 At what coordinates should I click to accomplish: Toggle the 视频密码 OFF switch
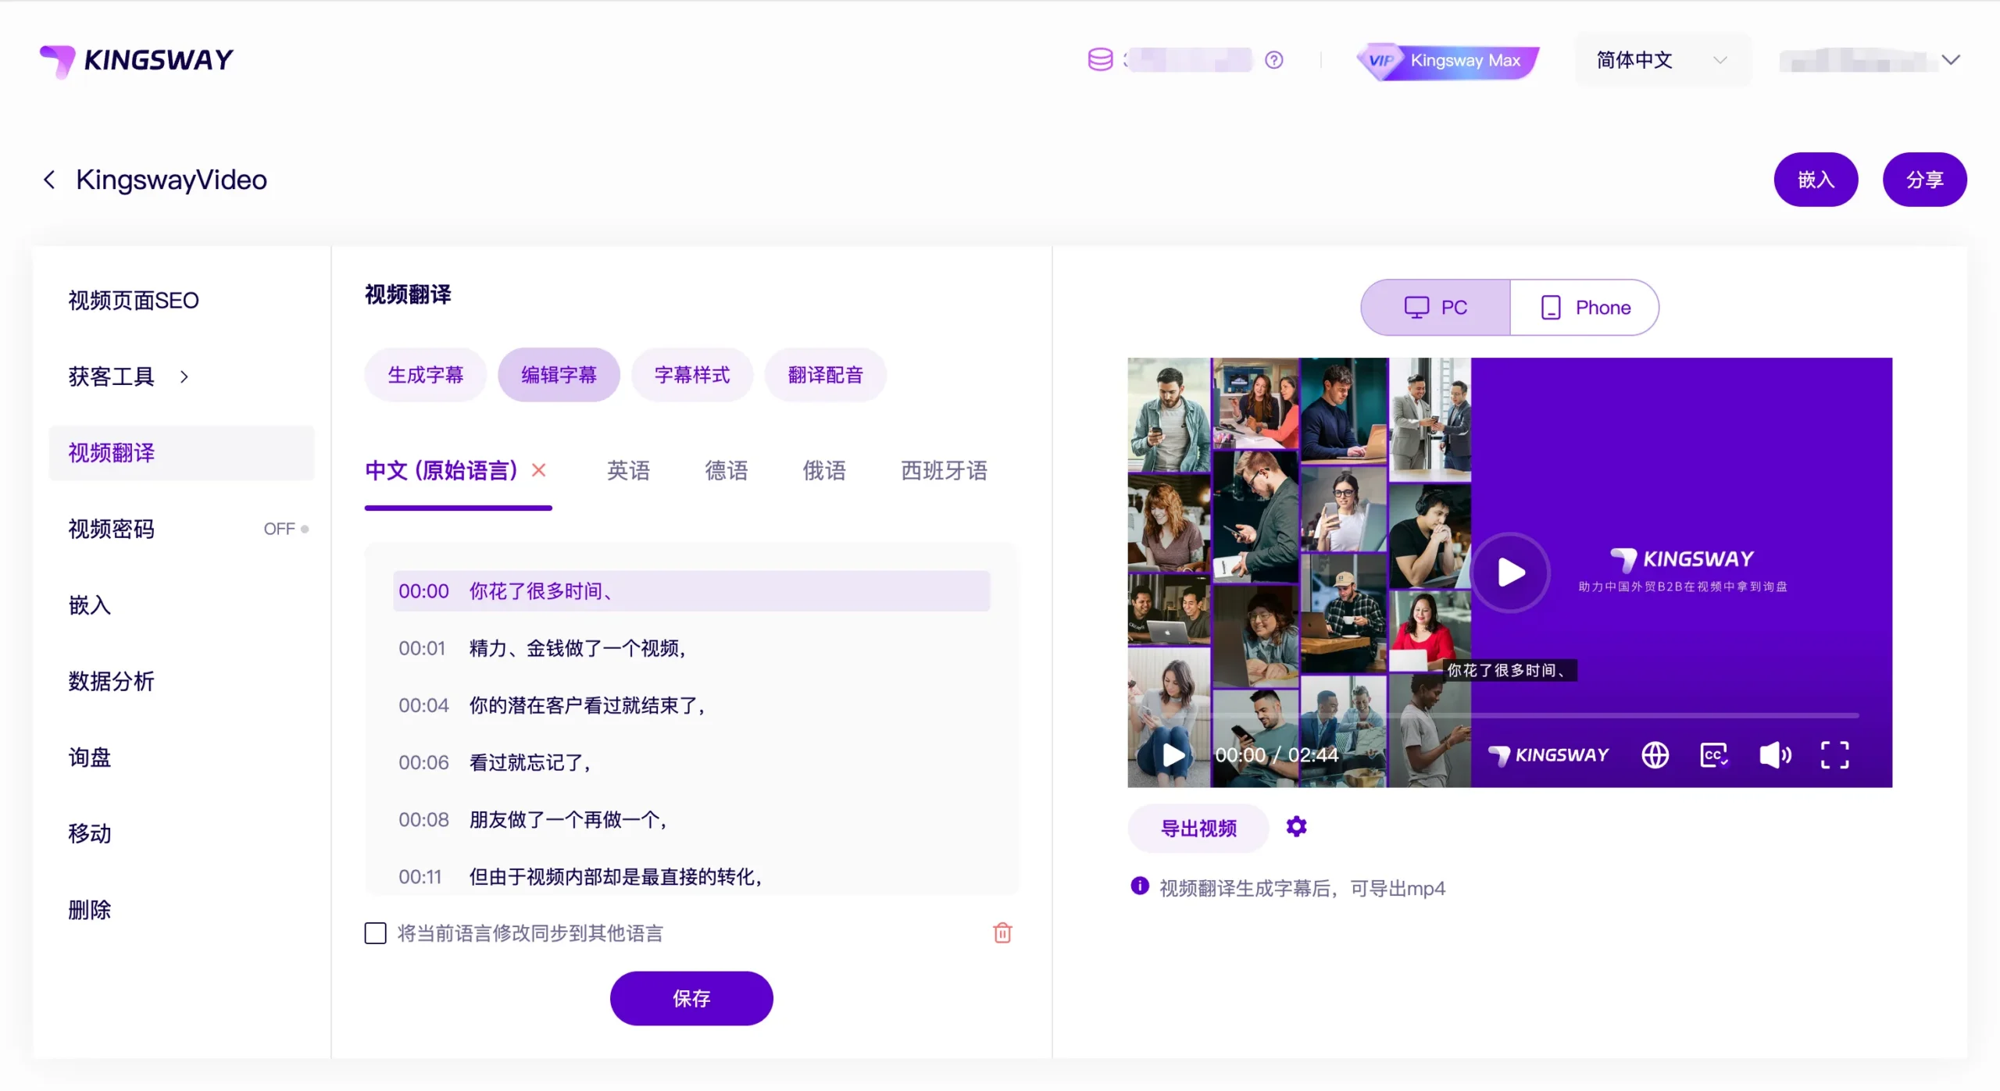(286, 529)
